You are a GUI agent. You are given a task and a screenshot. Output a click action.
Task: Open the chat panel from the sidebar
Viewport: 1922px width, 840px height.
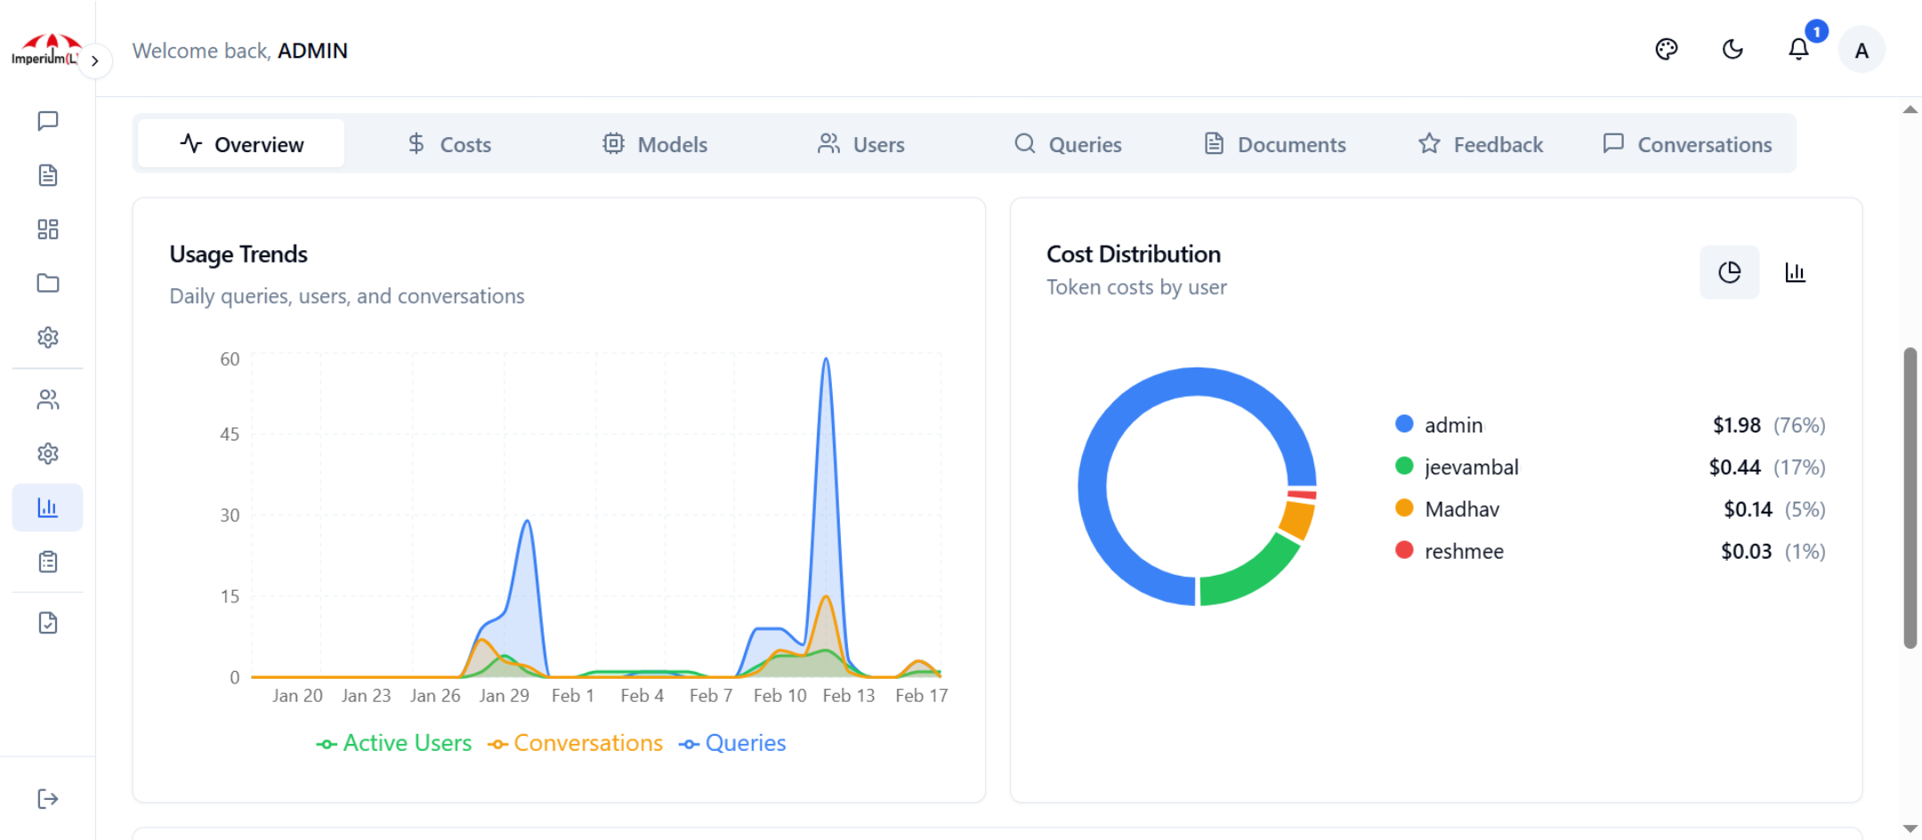click(48, 121)
